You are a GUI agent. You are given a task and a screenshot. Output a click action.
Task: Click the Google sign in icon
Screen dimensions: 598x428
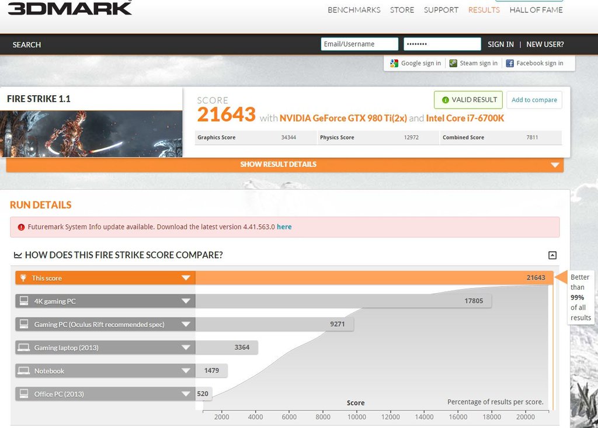tap(394, 63)
